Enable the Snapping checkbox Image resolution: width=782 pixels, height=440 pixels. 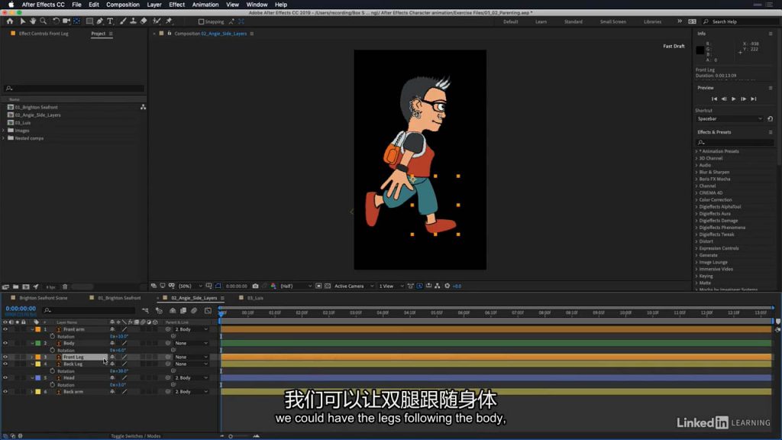pyautogui.click(x=201, y=22)
